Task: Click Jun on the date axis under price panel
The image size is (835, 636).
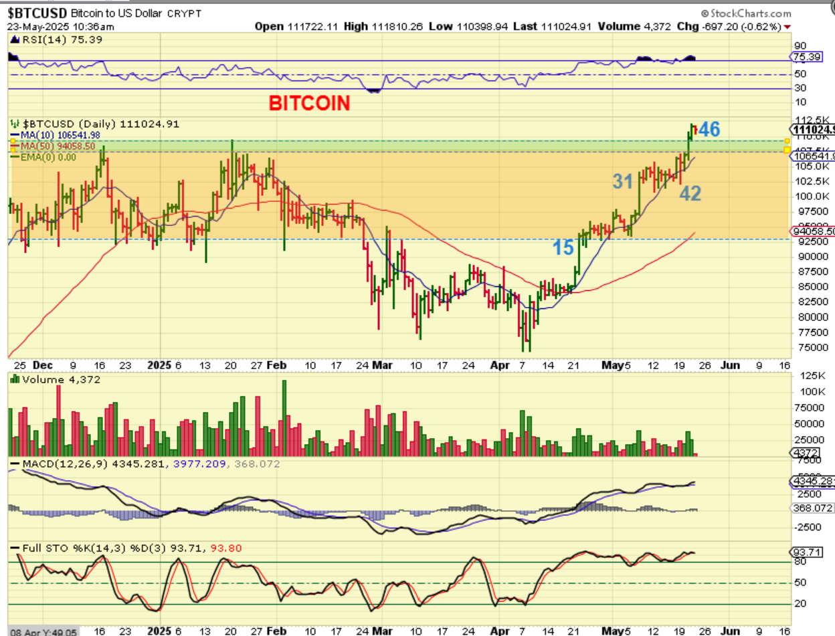Action: [730, 365]
